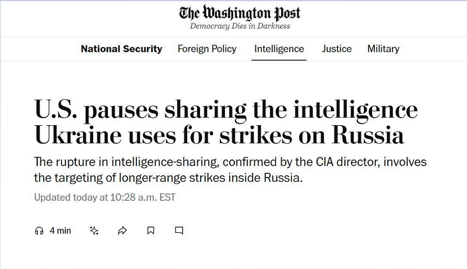Click the "Updated today at 10:28 a.m." timestamp
467x269 pixels.
[104, 197]
